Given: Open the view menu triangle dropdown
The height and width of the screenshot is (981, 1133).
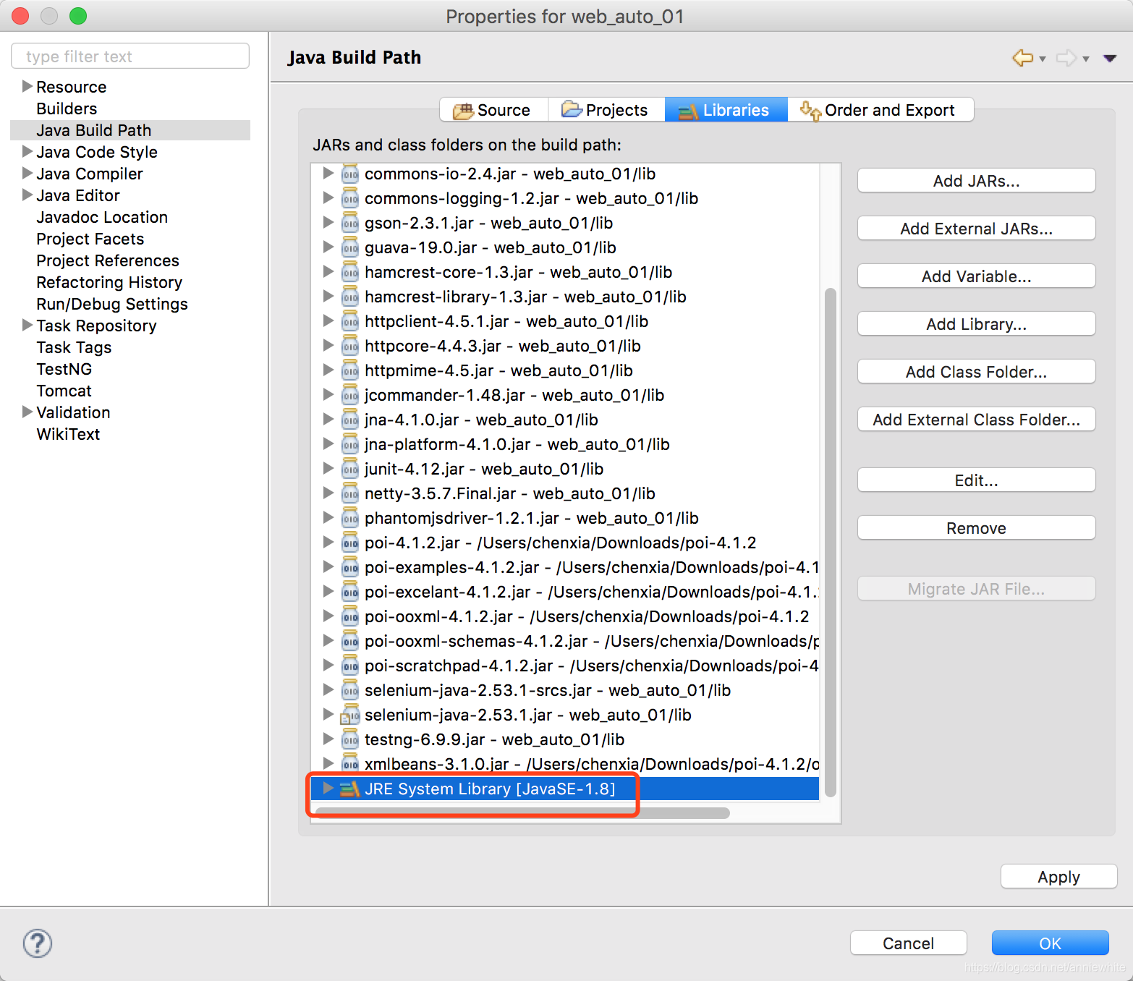Looking at the screenshot, I should point(1110,59).
